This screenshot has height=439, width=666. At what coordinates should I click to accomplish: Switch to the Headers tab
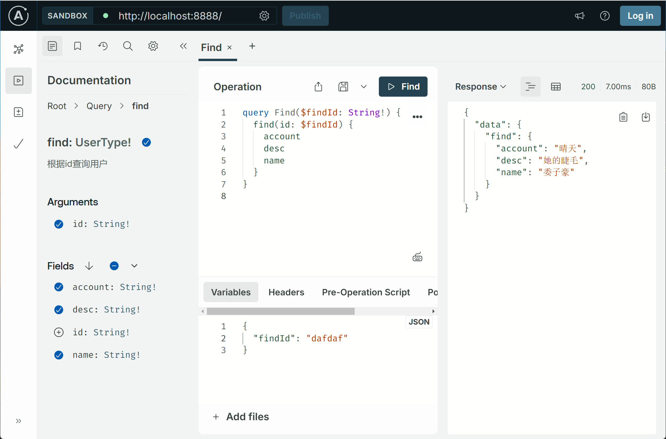click(x=286, y=292)
